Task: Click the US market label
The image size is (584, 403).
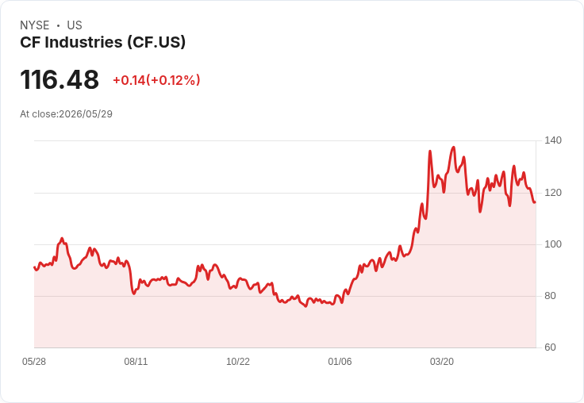Action: pos(75,25)
